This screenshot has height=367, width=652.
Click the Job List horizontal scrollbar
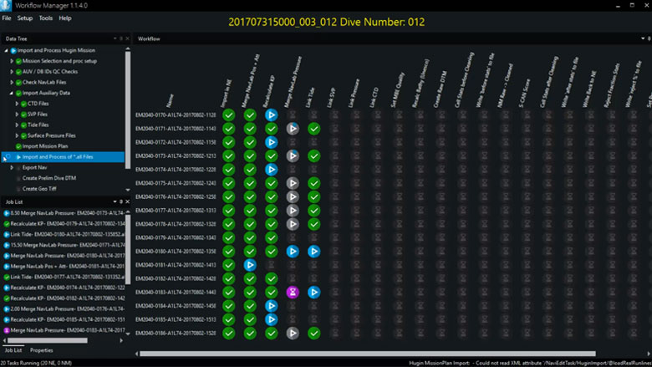[50, 341]
